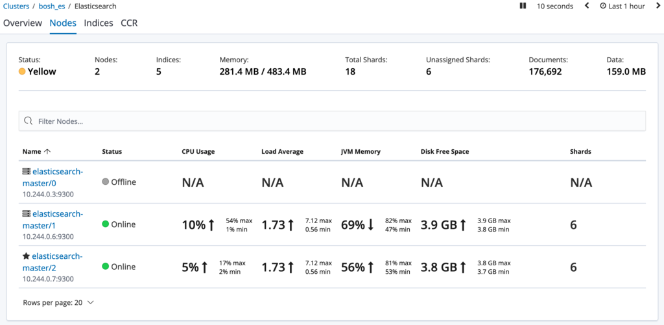Open the bosh_es breadcrumb link
The height and width of the screenshot is (325, 664).
(x=52, y=6)
